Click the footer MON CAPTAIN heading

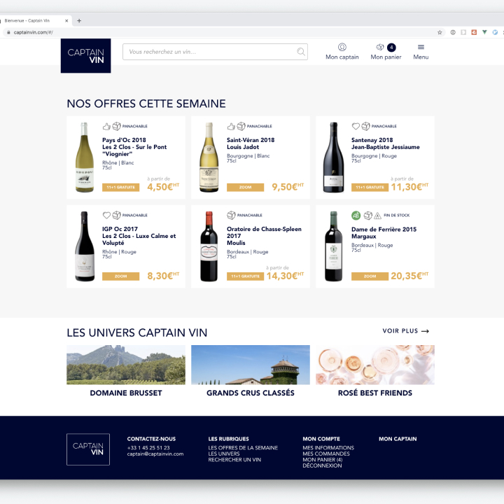coord(398,439)
